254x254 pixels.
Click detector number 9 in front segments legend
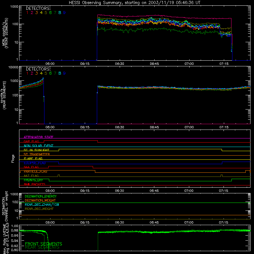click(64, 13)
